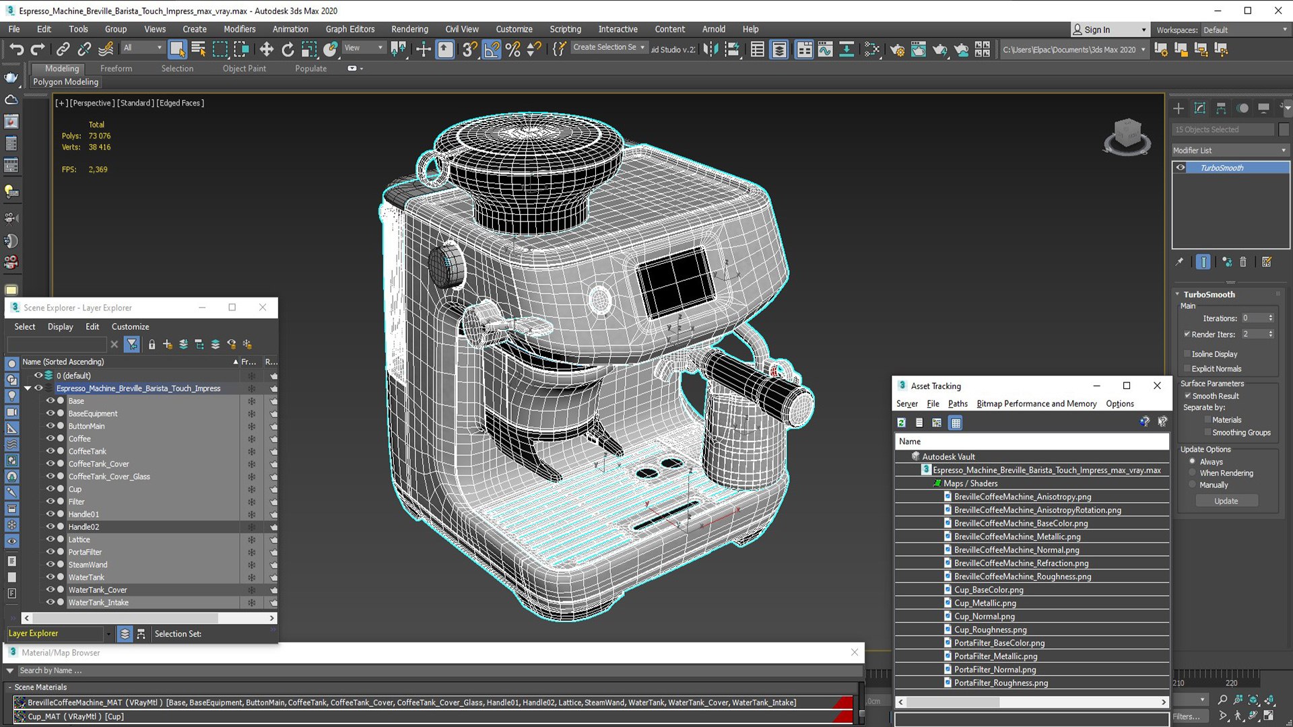Select the Manually update option
The image size is (1293, 727).
click(1193, 485)
